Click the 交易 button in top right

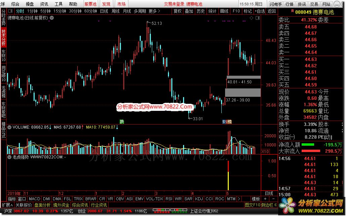tap(314, 4)
